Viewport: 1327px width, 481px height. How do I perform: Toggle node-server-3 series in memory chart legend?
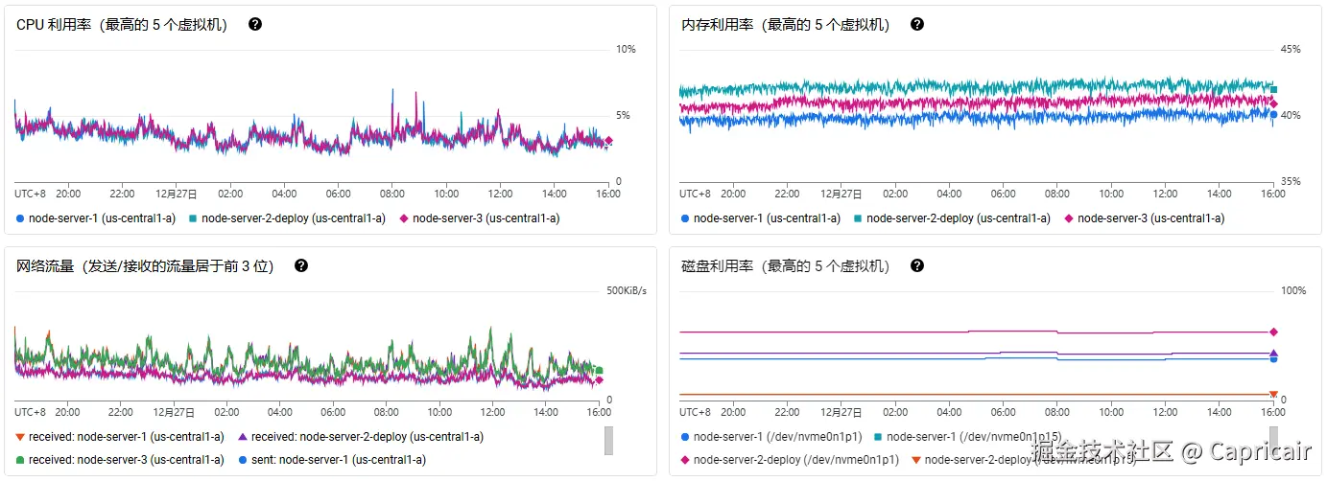pyautogui.click(x=1145, y=218)
